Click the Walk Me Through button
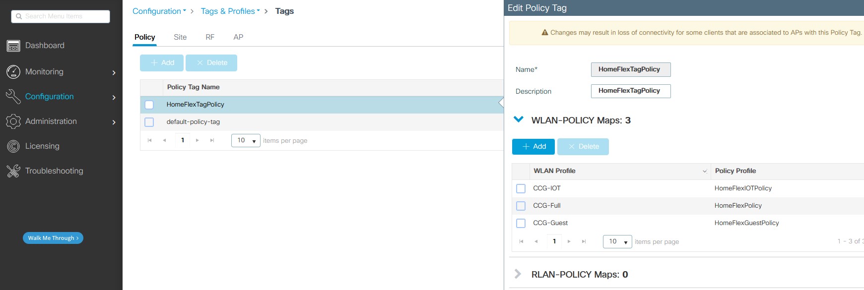864x290 pixels. pyautogui.click(x=53, y=238)
